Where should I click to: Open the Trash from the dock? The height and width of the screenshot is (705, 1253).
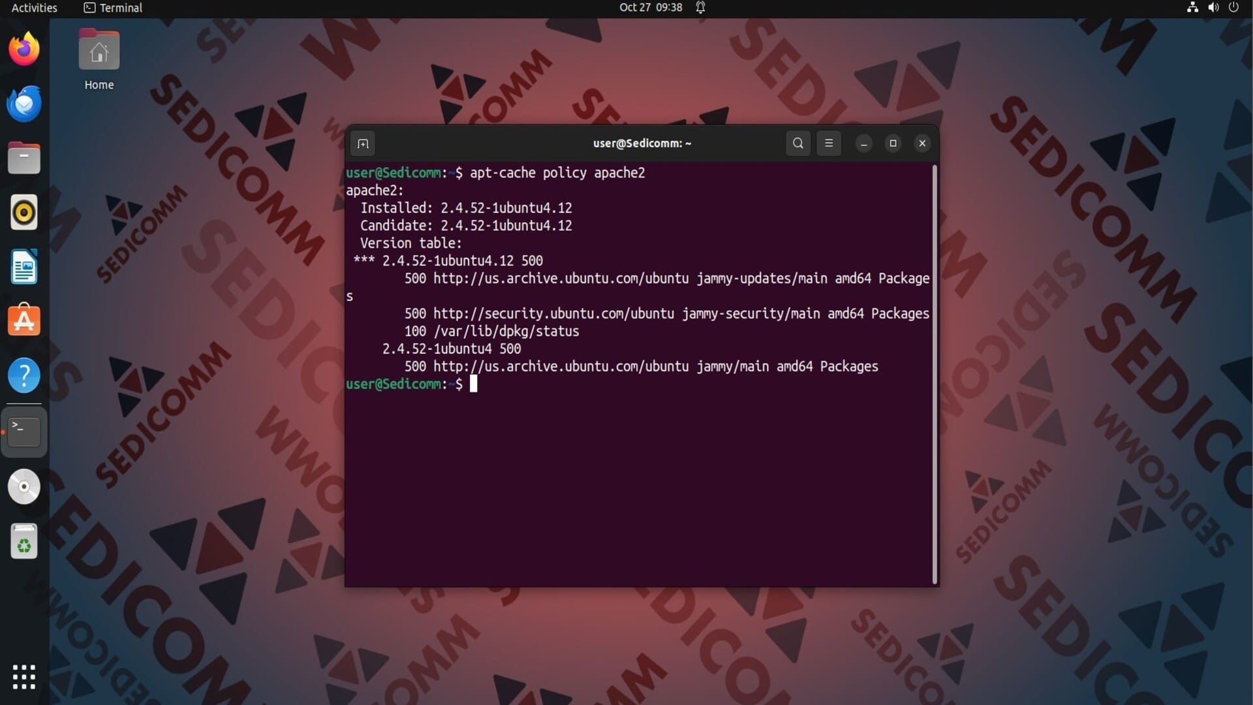[x=24, y=542]
